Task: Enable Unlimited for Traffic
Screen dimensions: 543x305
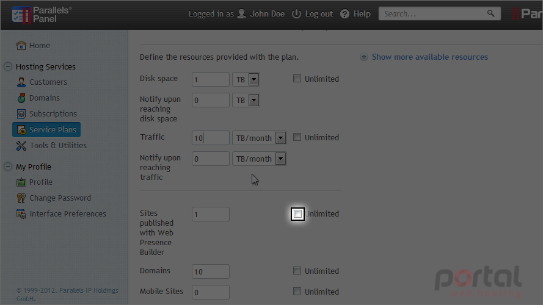Action: coord(297,137)
